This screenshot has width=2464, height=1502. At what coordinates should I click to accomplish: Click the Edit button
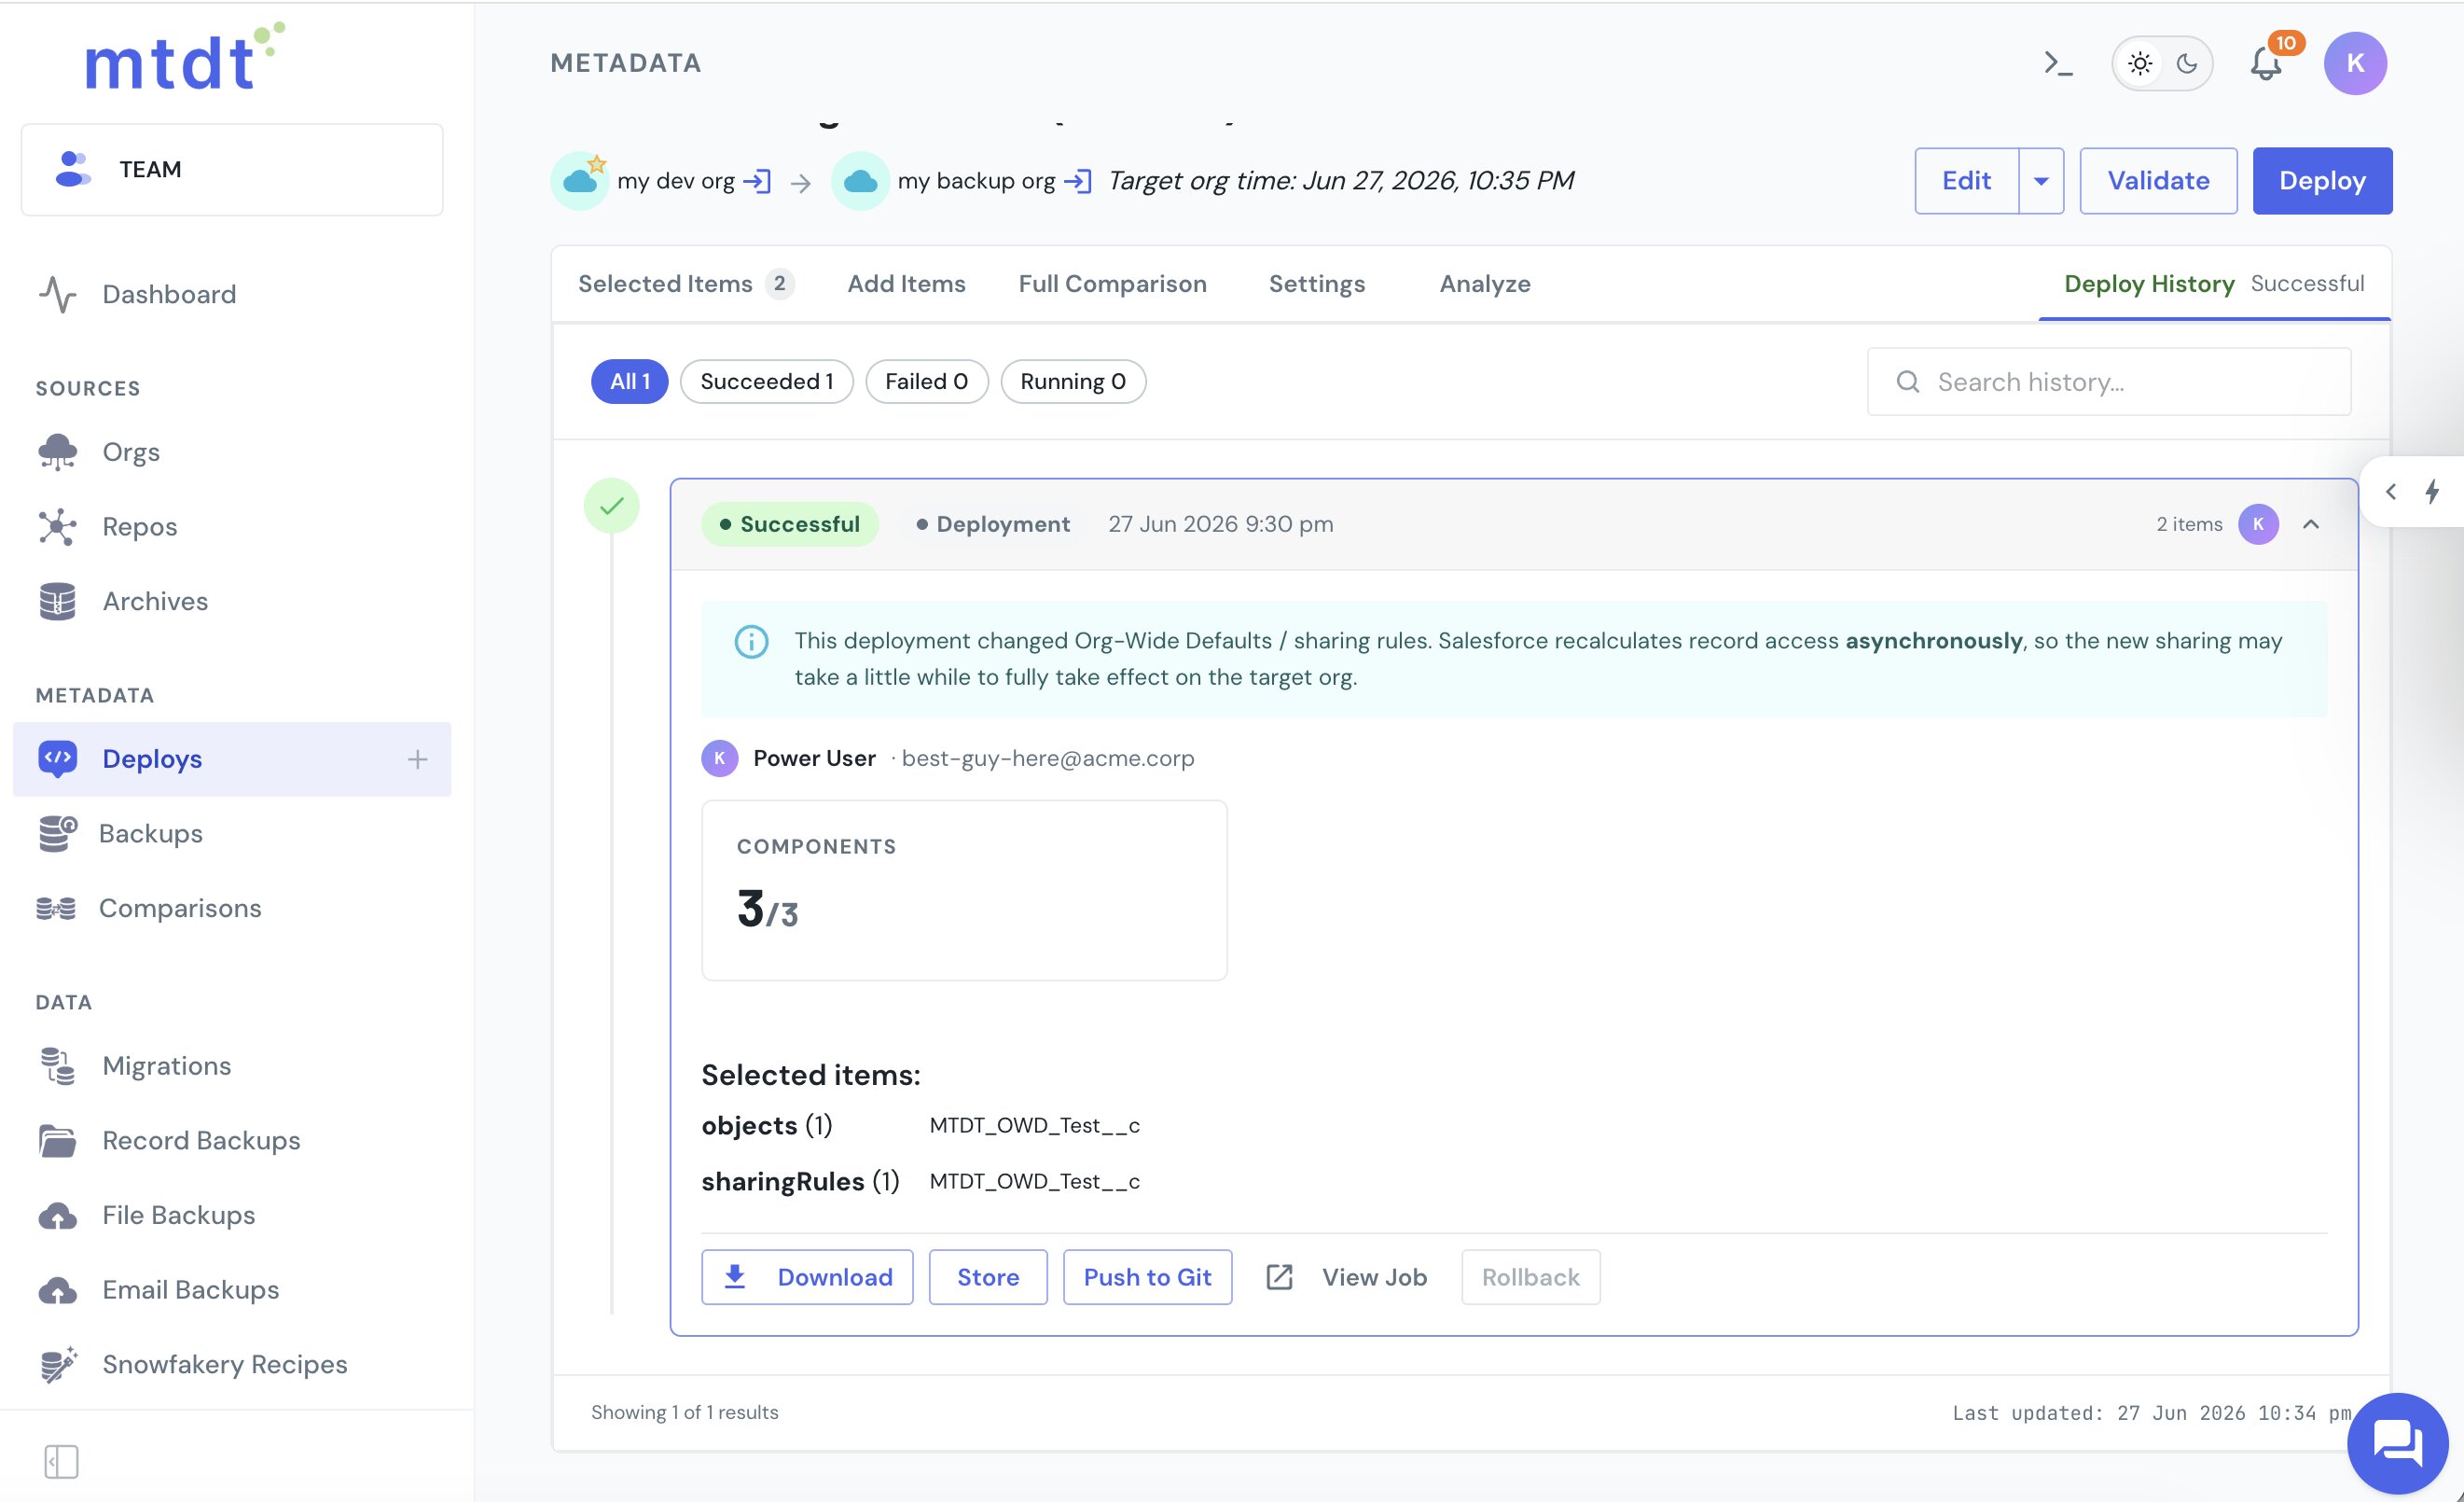[1966, 181]
